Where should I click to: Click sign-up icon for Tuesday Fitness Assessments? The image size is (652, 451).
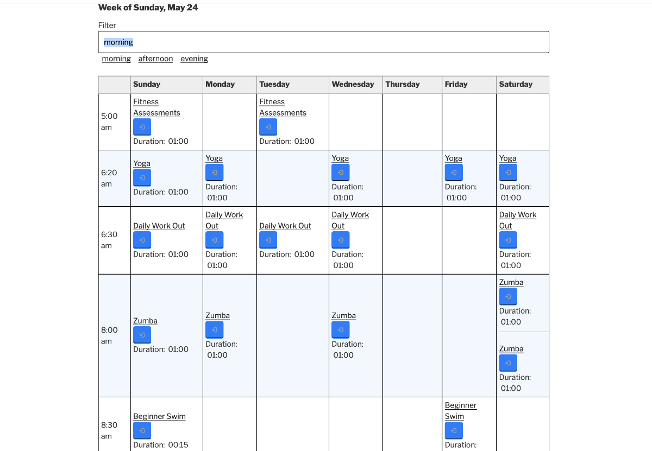268,127
